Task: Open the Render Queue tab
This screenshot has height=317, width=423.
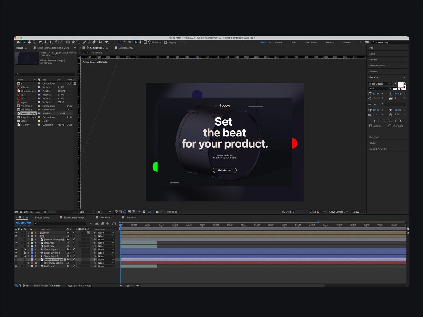Action: point(42,218)
